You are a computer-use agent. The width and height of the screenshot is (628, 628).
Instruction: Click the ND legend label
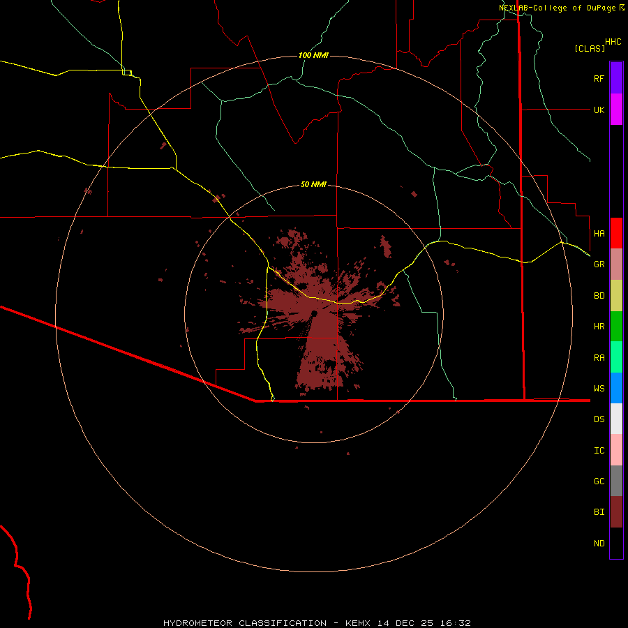click(x=599, y=544)
